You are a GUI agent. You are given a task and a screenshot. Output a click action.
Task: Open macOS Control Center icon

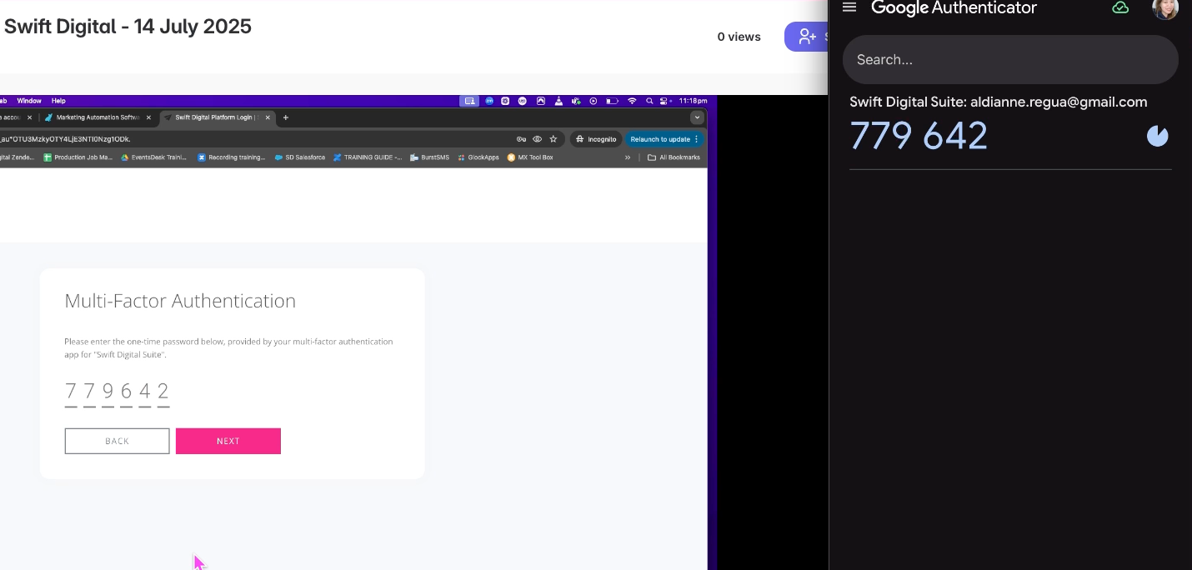coord(664,101)
